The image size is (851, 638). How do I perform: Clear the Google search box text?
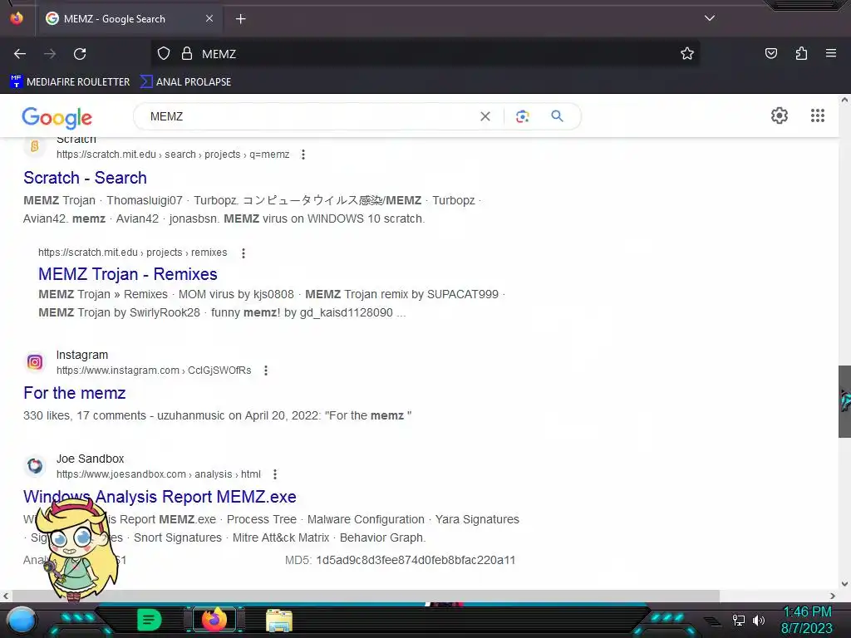click(485, 116)
